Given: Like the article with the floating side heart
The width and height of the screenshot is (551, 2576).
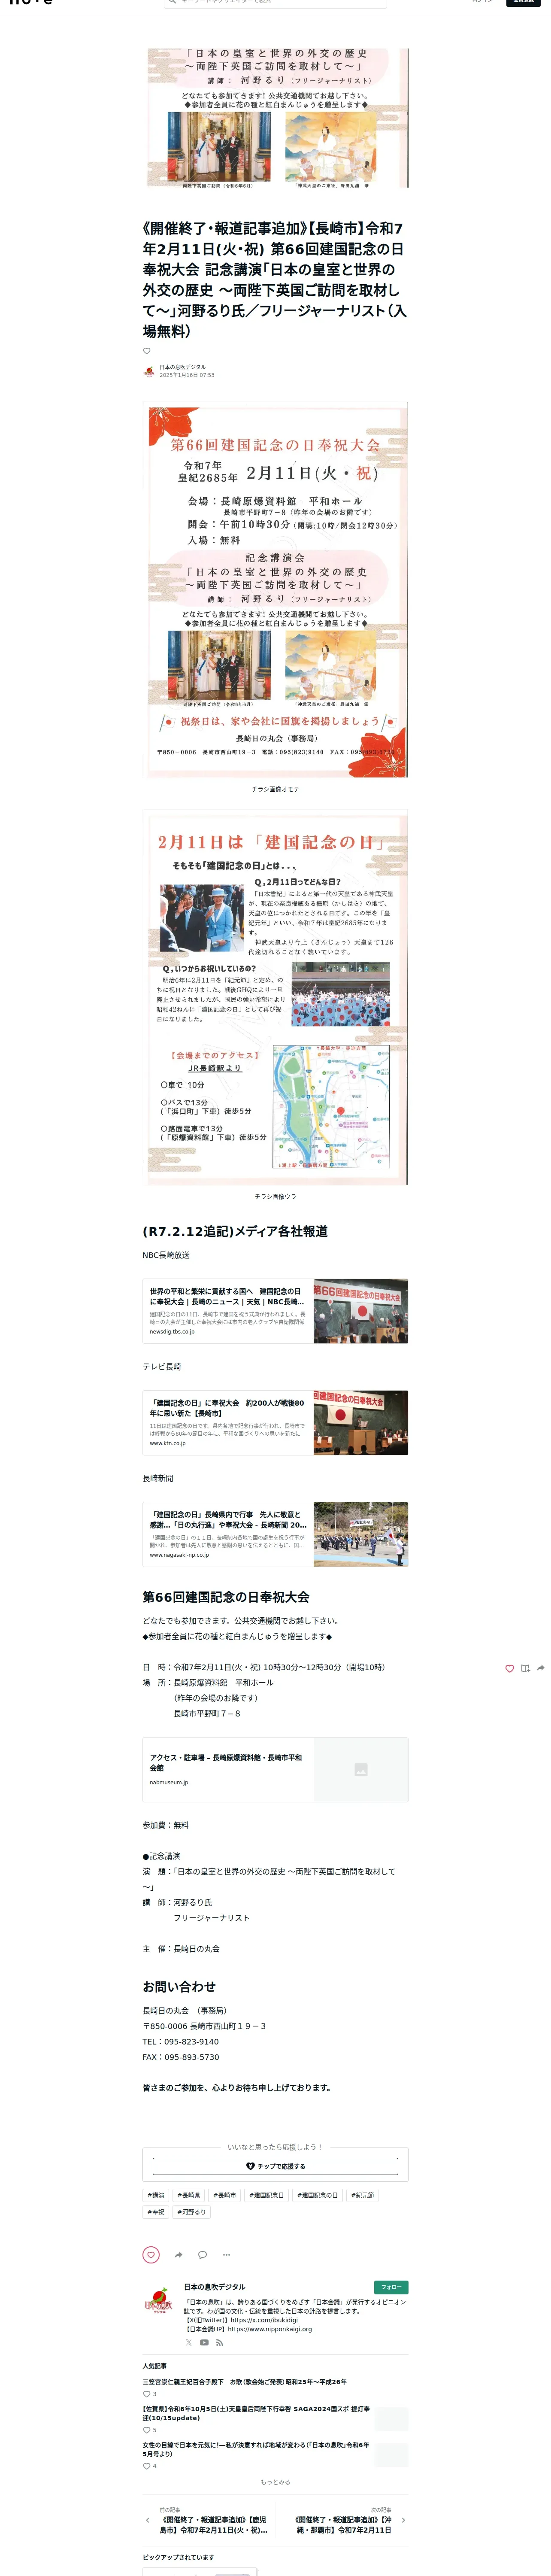Looking at the screenshot, I should coord(509,1668).
